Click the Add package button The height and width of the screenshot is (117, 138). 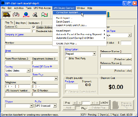click(x=68, y=108)
